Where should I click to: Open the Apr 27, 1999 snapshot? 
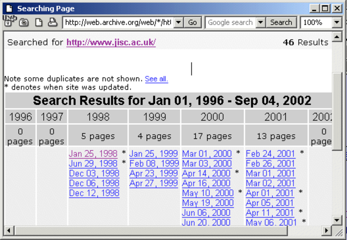[x=153, y=183]
